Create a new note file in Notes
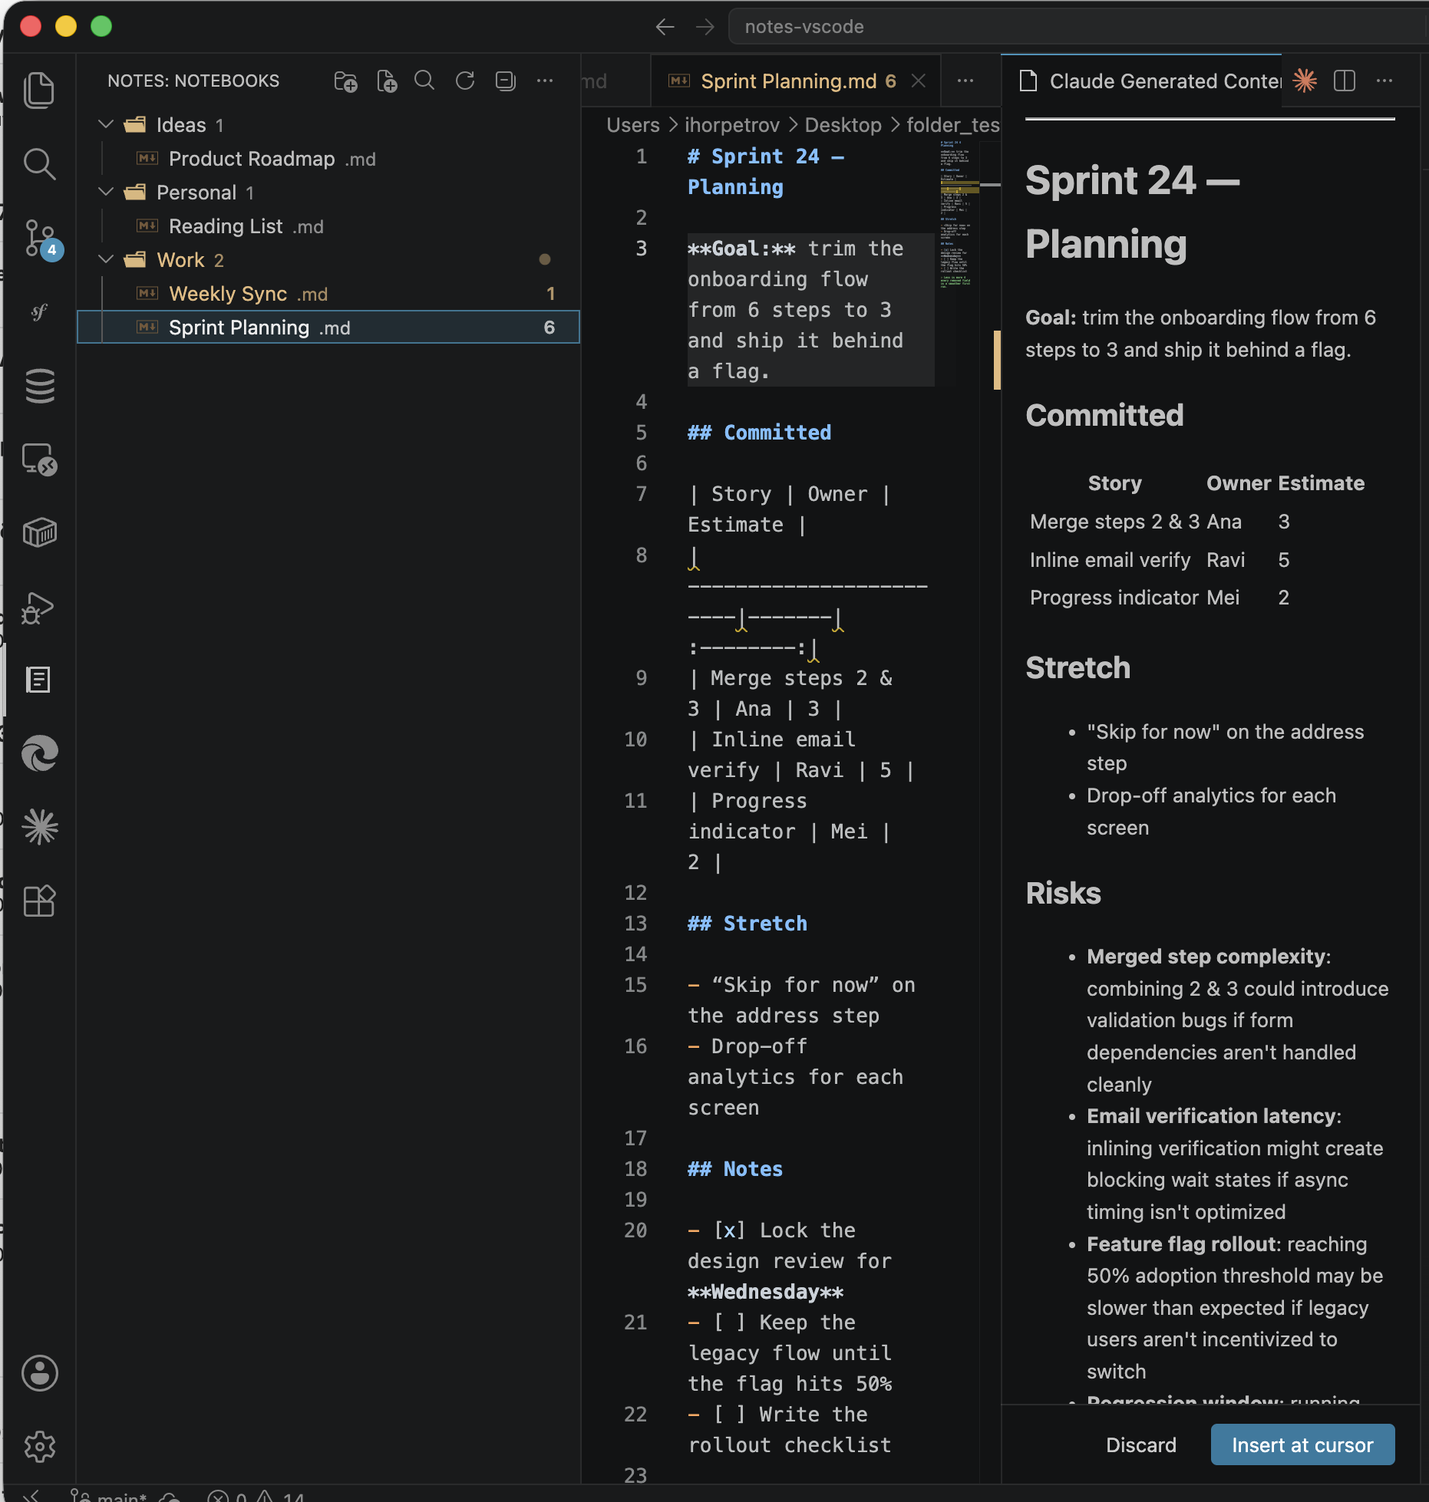The width and height of the screenshot is (1429, 1502). 386,81
